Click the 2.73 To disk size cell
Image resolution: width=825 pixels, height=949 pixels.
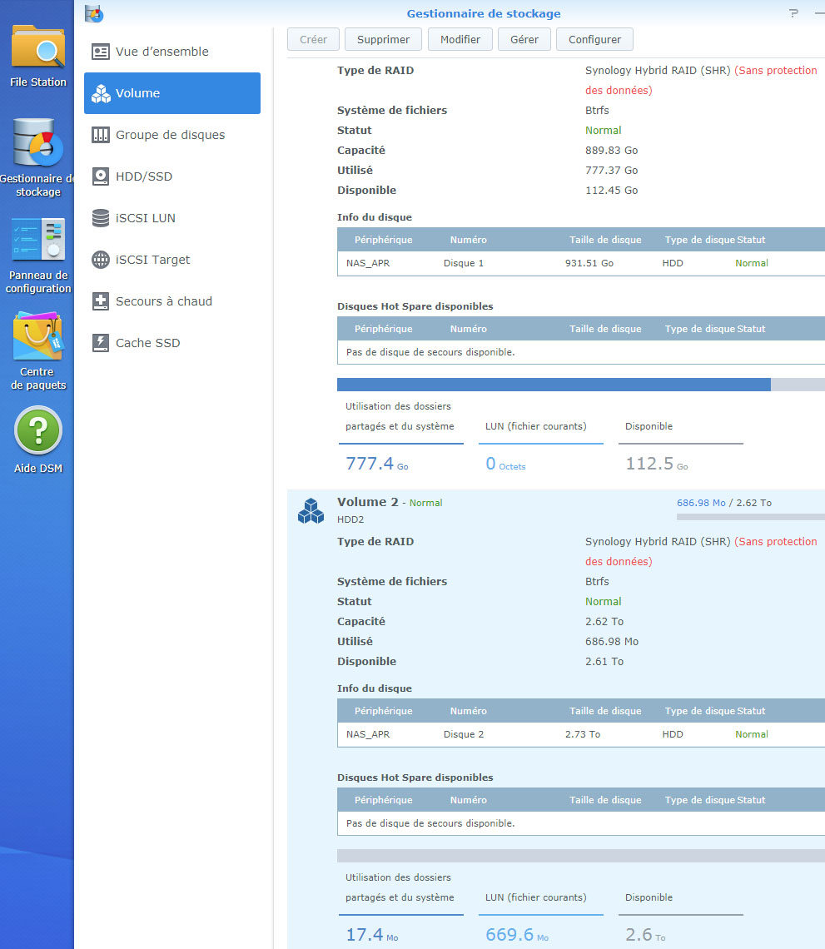click(x=582, y=734)
